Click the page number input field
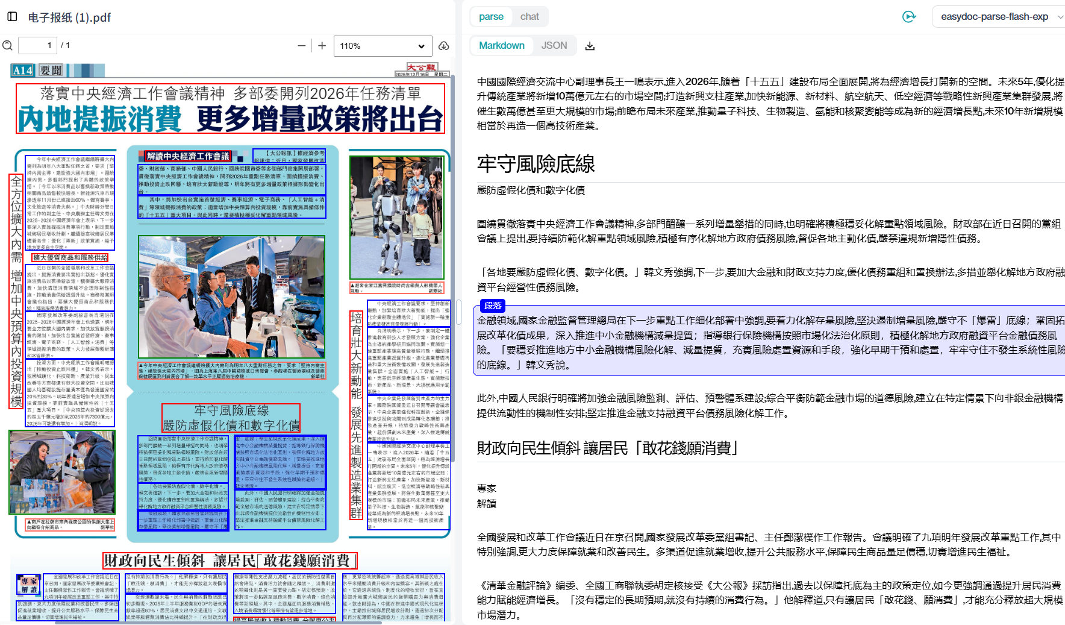Image resolution: width=1065 pixels, height=625 pixels. (x=37, y=46)
